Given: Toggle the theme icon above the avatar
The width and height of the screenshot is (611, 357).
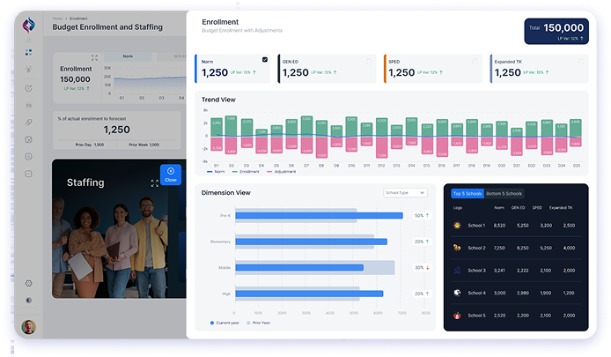Looking at the screenshot, I should 28,301.
